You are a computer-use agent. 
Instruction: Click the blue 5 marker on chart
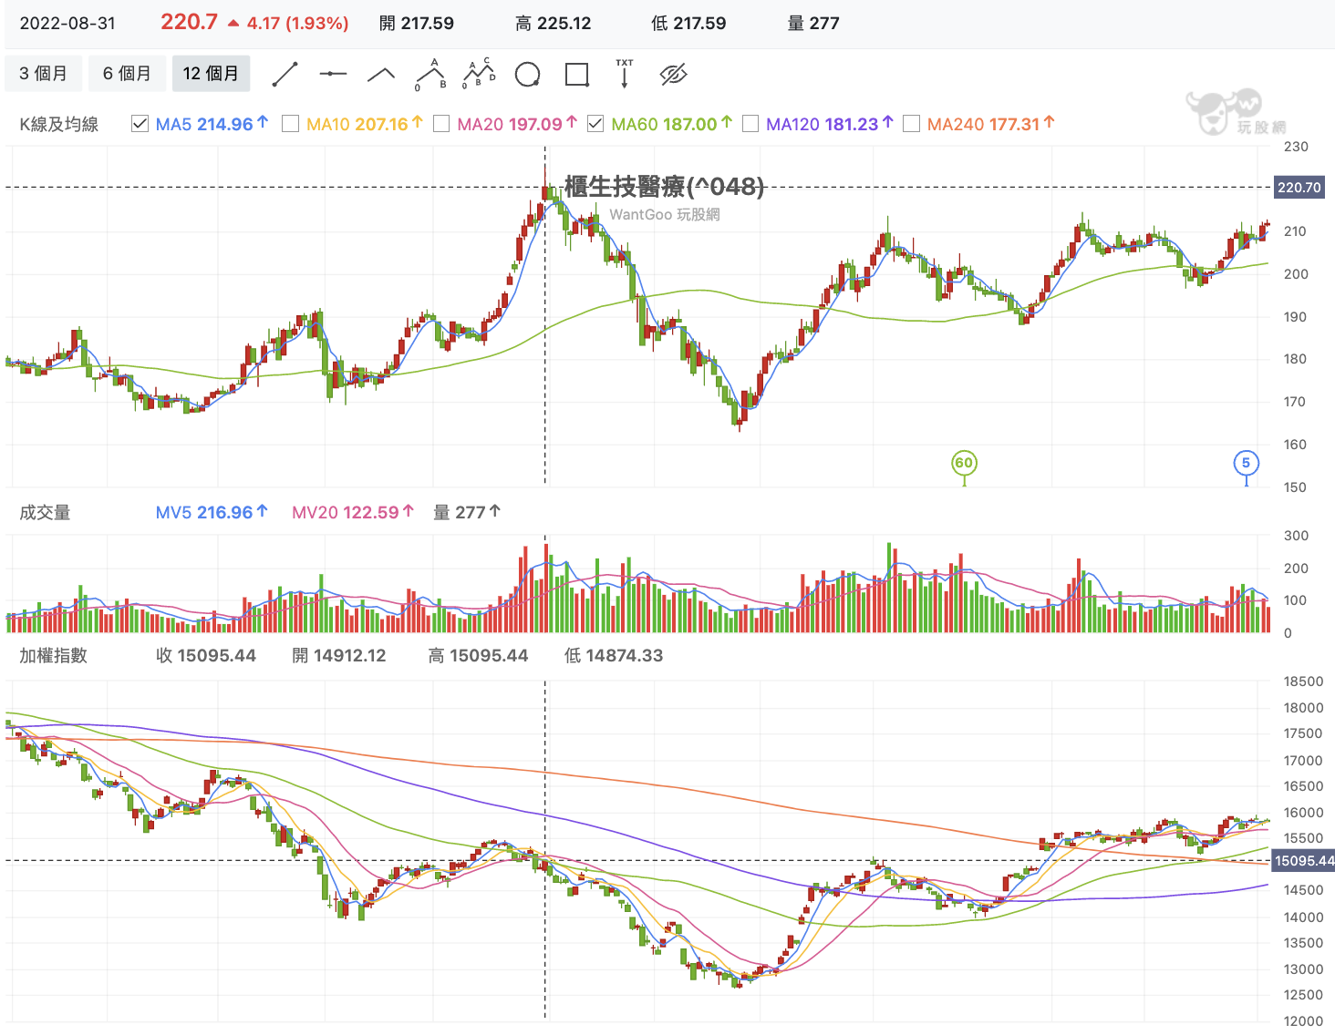tap(1246, 464)
